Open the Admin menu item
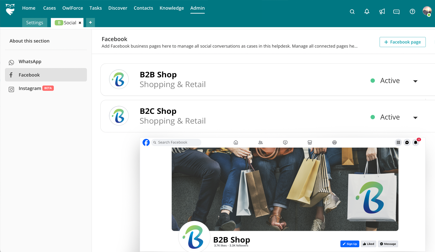The image size is (435, 252). tap(197, 8)
